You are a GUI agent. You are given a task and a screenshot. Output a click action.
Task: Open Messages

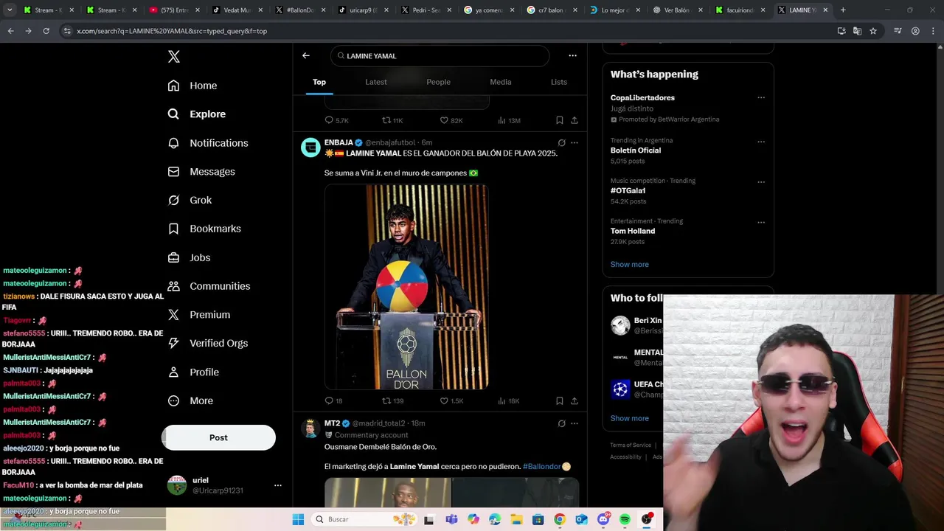(201, 172)
